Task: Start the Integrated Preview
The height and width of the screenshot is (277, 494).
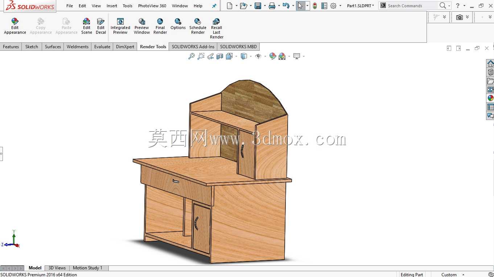Action: click(x=120, y=26)
